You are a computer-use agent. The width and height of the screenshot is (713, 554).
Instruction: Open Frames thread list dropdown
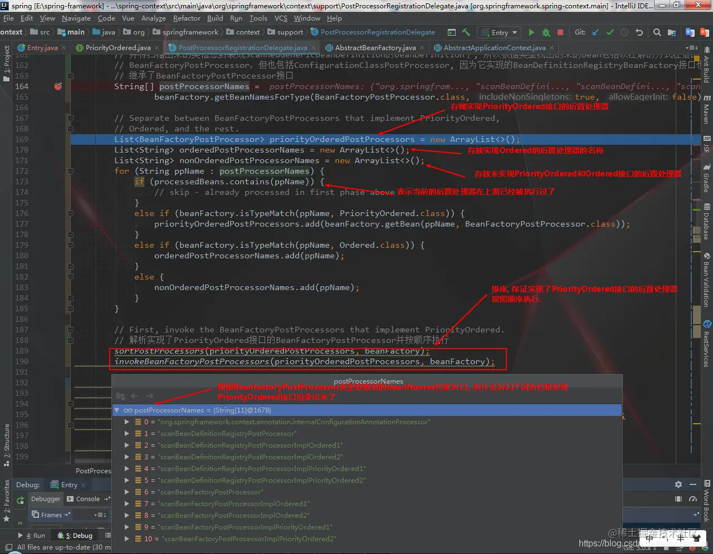coord(100,515)
